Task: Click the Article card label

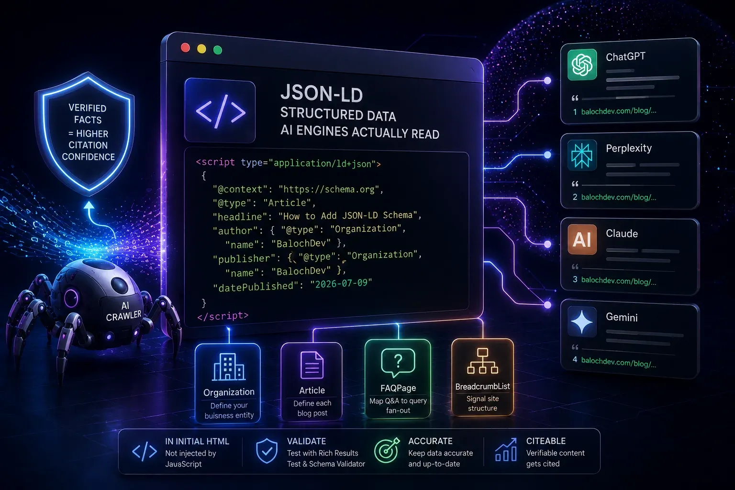Action: (312, 390)
